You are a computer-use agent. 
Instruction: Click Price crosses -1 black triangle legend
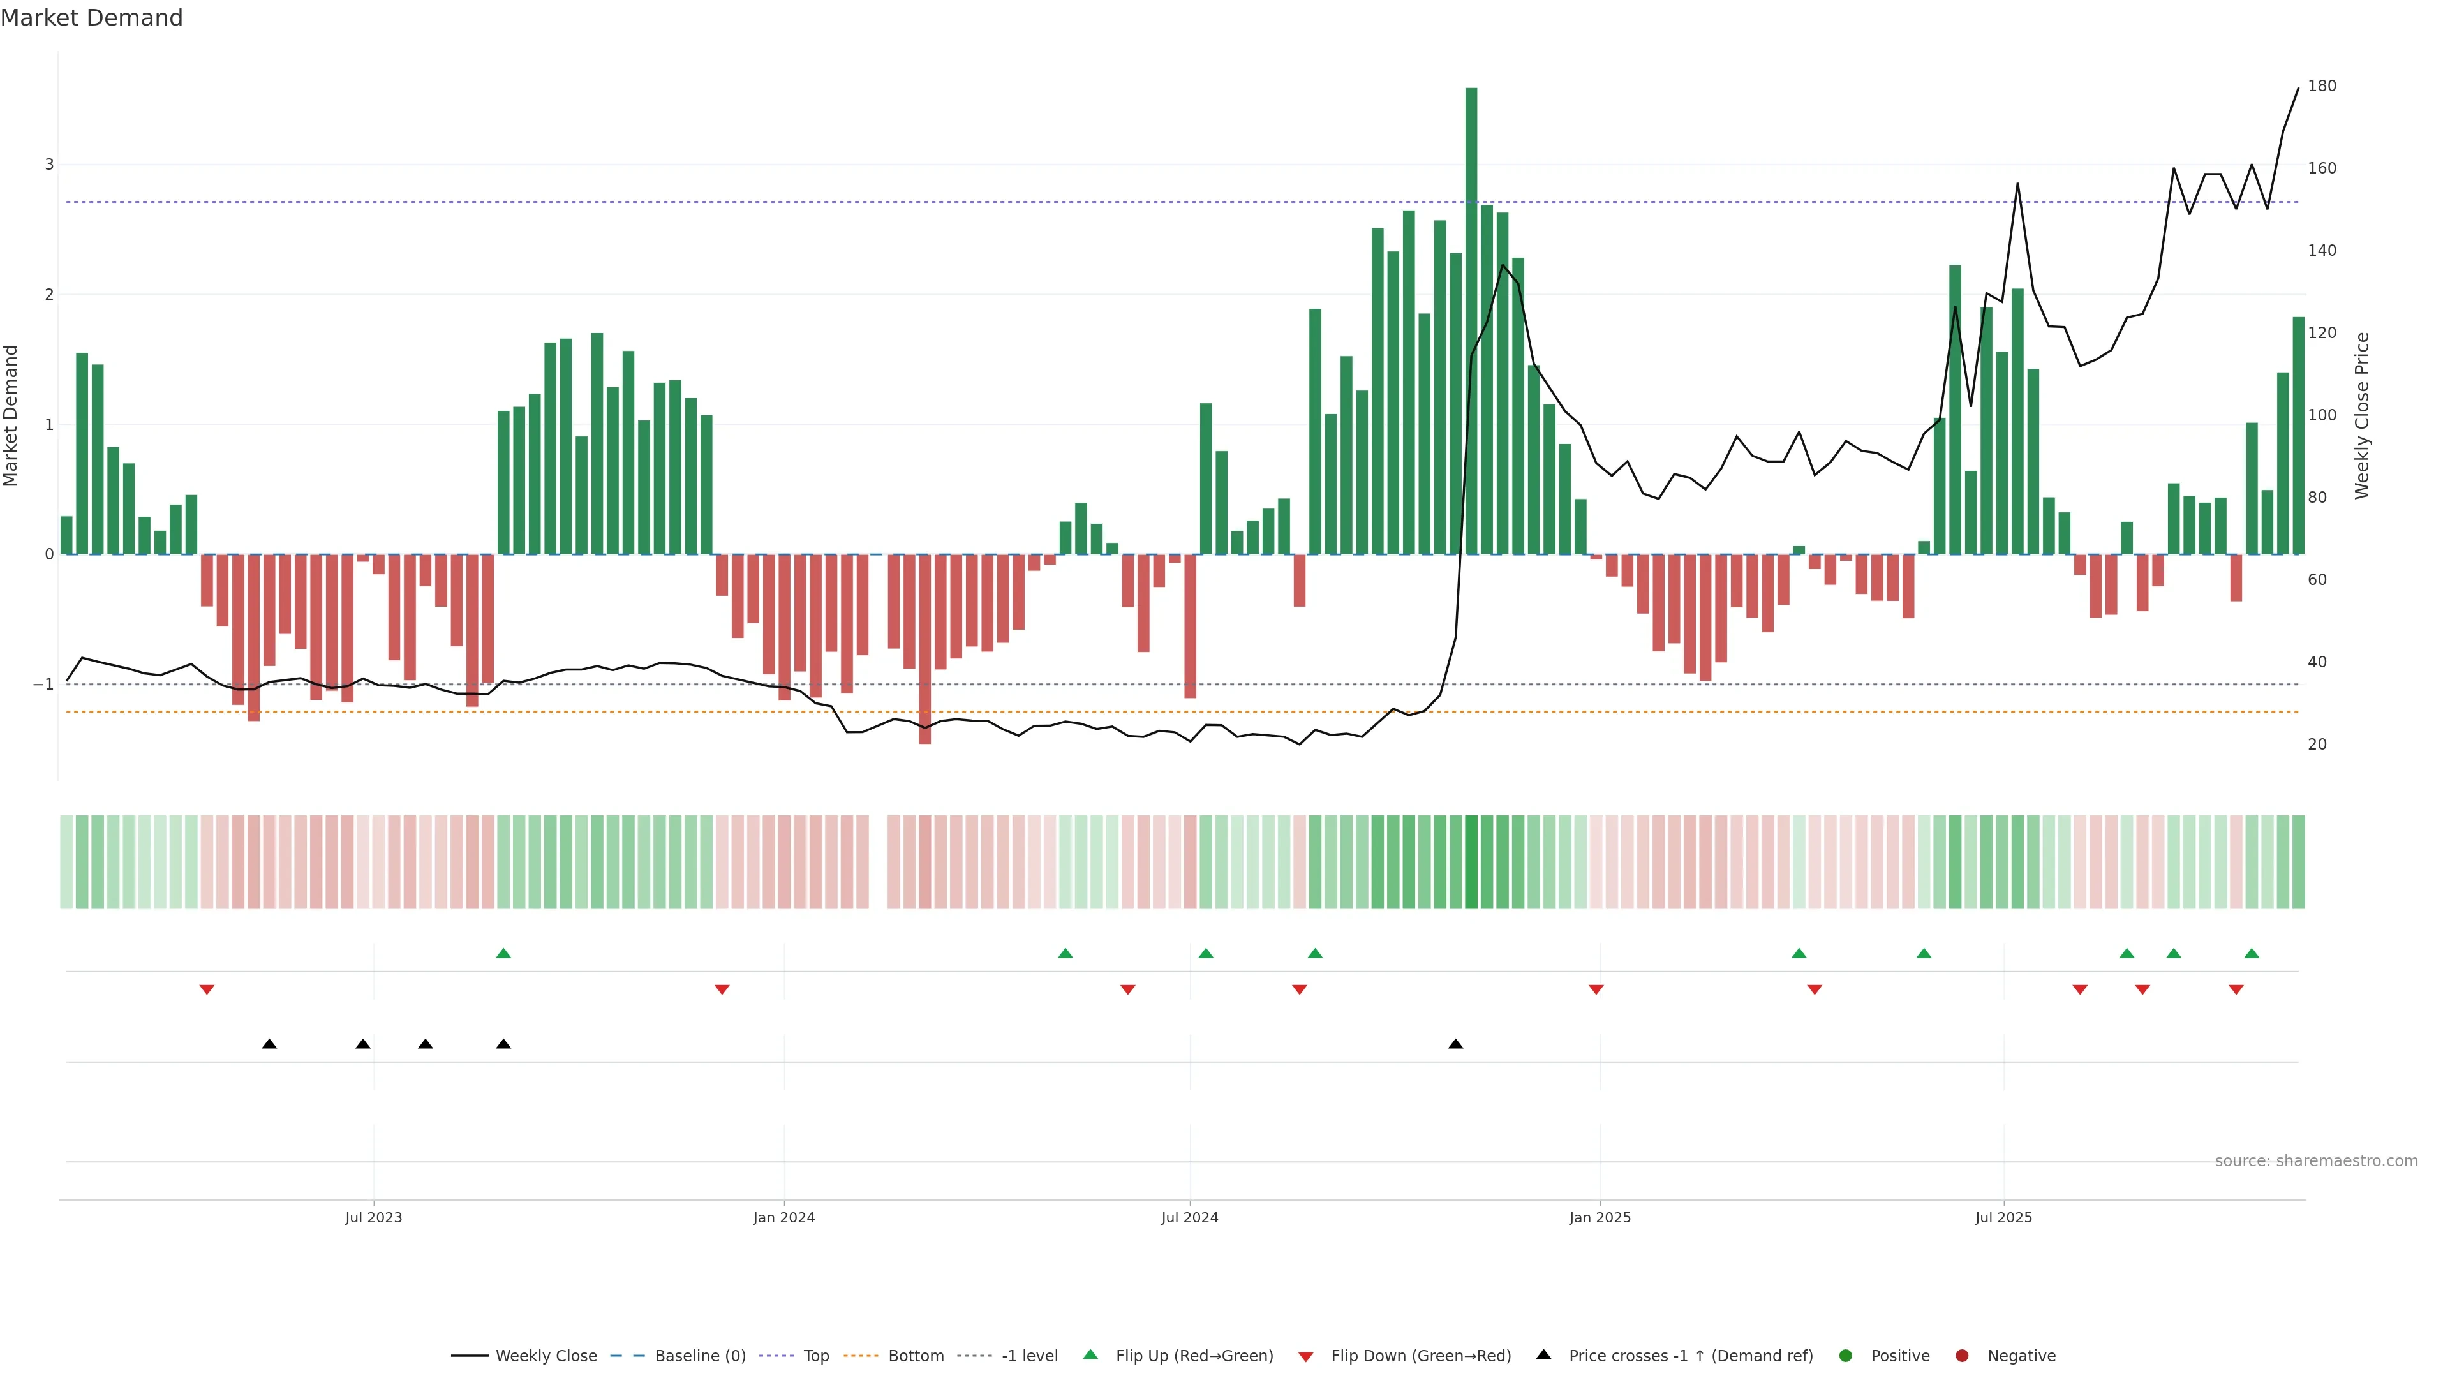pos(1543,1355)
